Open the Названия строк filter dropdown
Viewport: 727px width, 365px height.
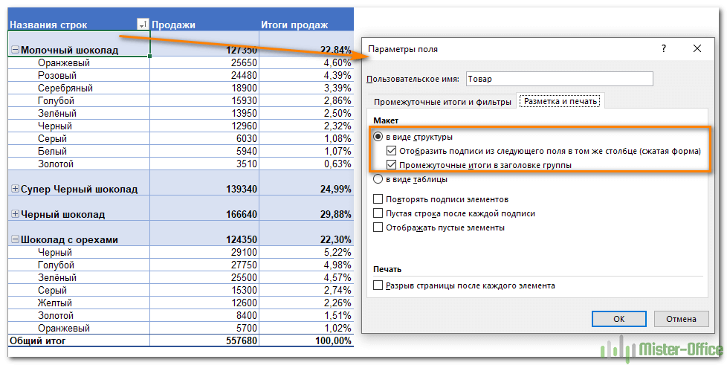143,25
